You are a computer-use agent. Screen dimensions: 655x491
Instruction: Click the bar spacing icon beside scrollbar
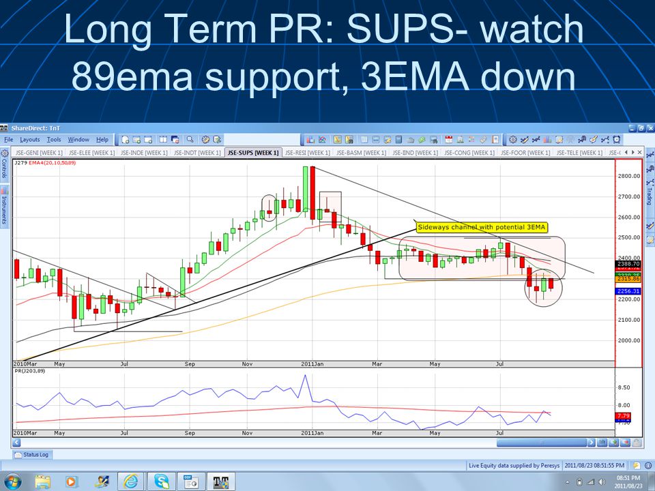[x=602, y=442]
